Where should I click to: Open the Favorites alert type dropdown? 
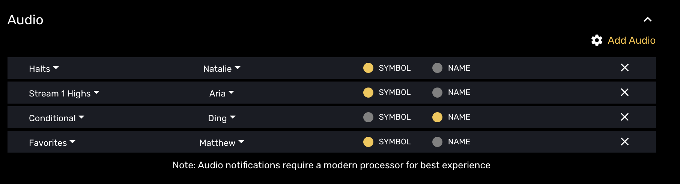[52, 143]
